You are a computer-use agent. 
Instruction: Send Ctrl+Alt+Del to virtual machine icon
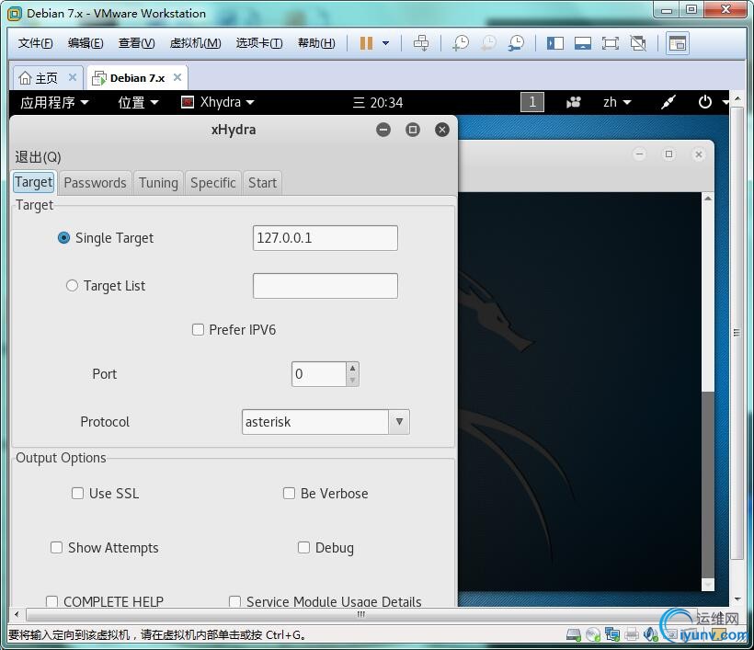(x=421, y=43)
